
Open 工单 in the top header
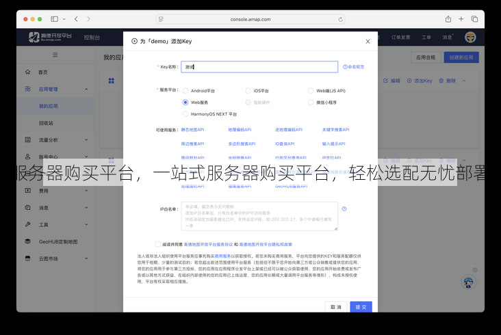[x=426, y=38]
